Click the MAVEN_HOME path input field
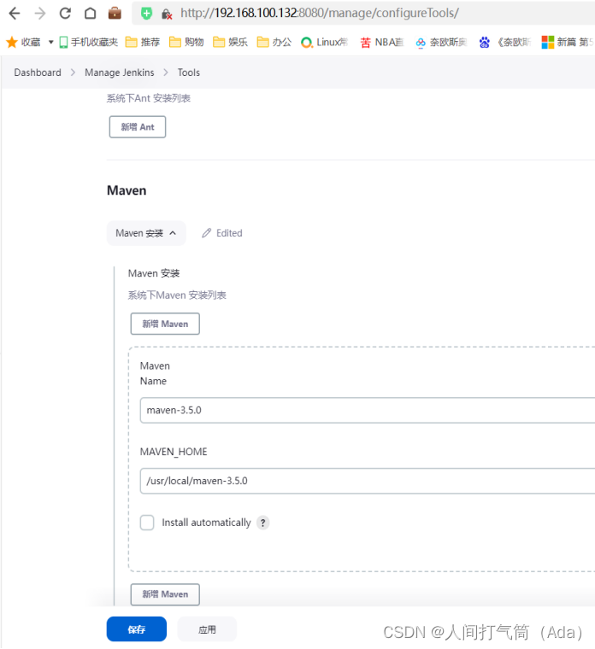 [367, 481]
